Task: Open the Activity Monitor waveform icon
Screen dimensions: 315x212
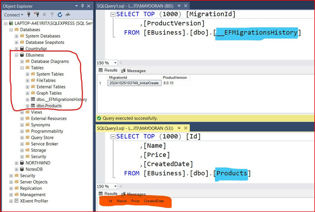Action: 67,15
